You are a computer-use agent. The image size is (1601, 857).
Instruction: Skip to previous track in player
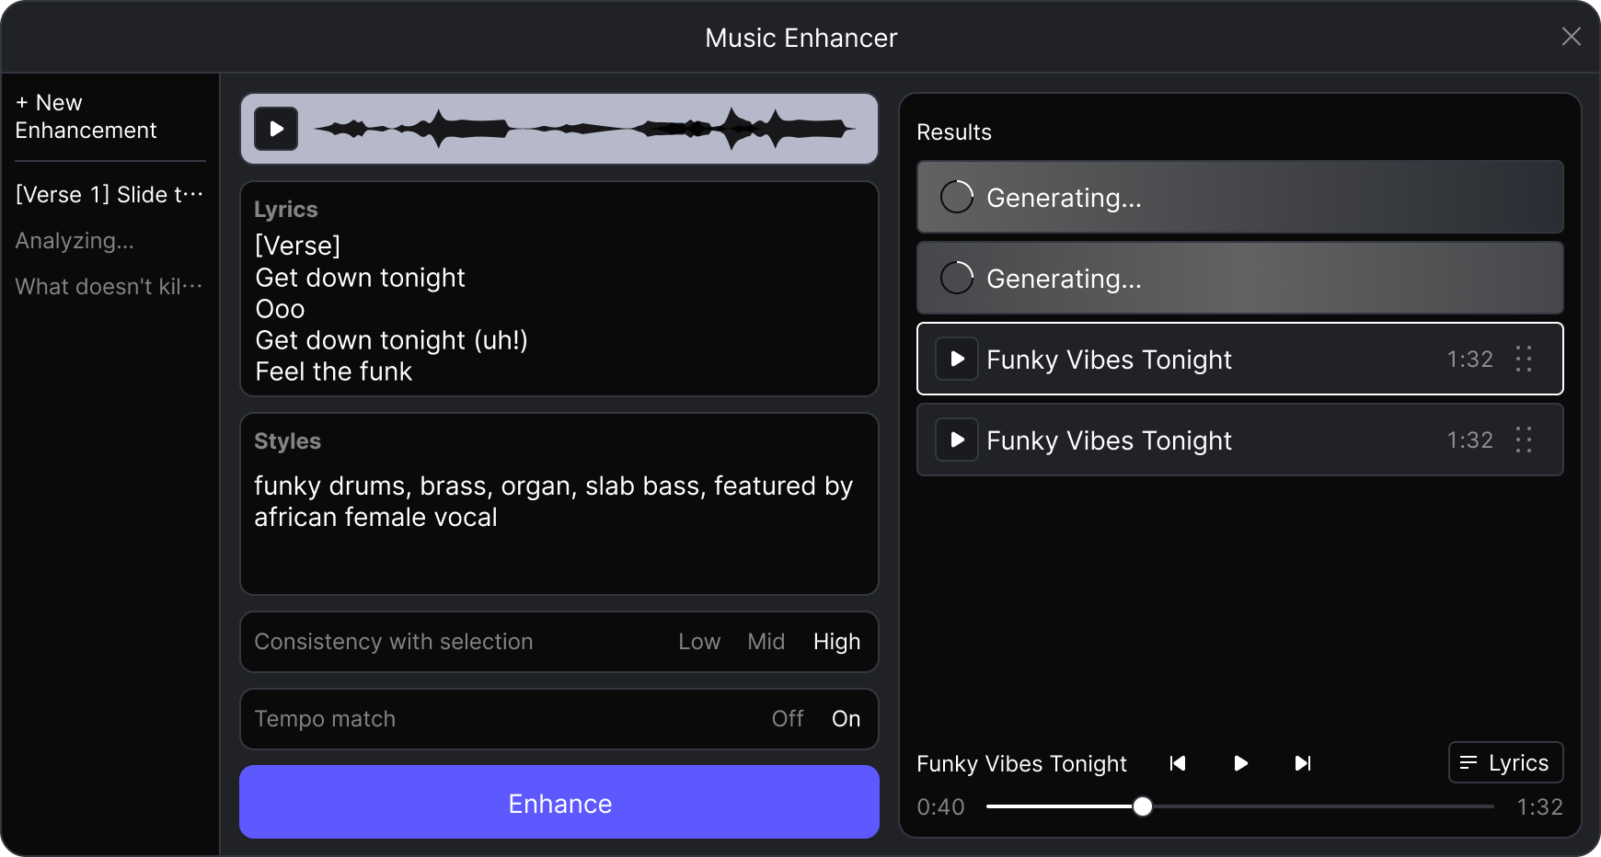coord(1178,763)
